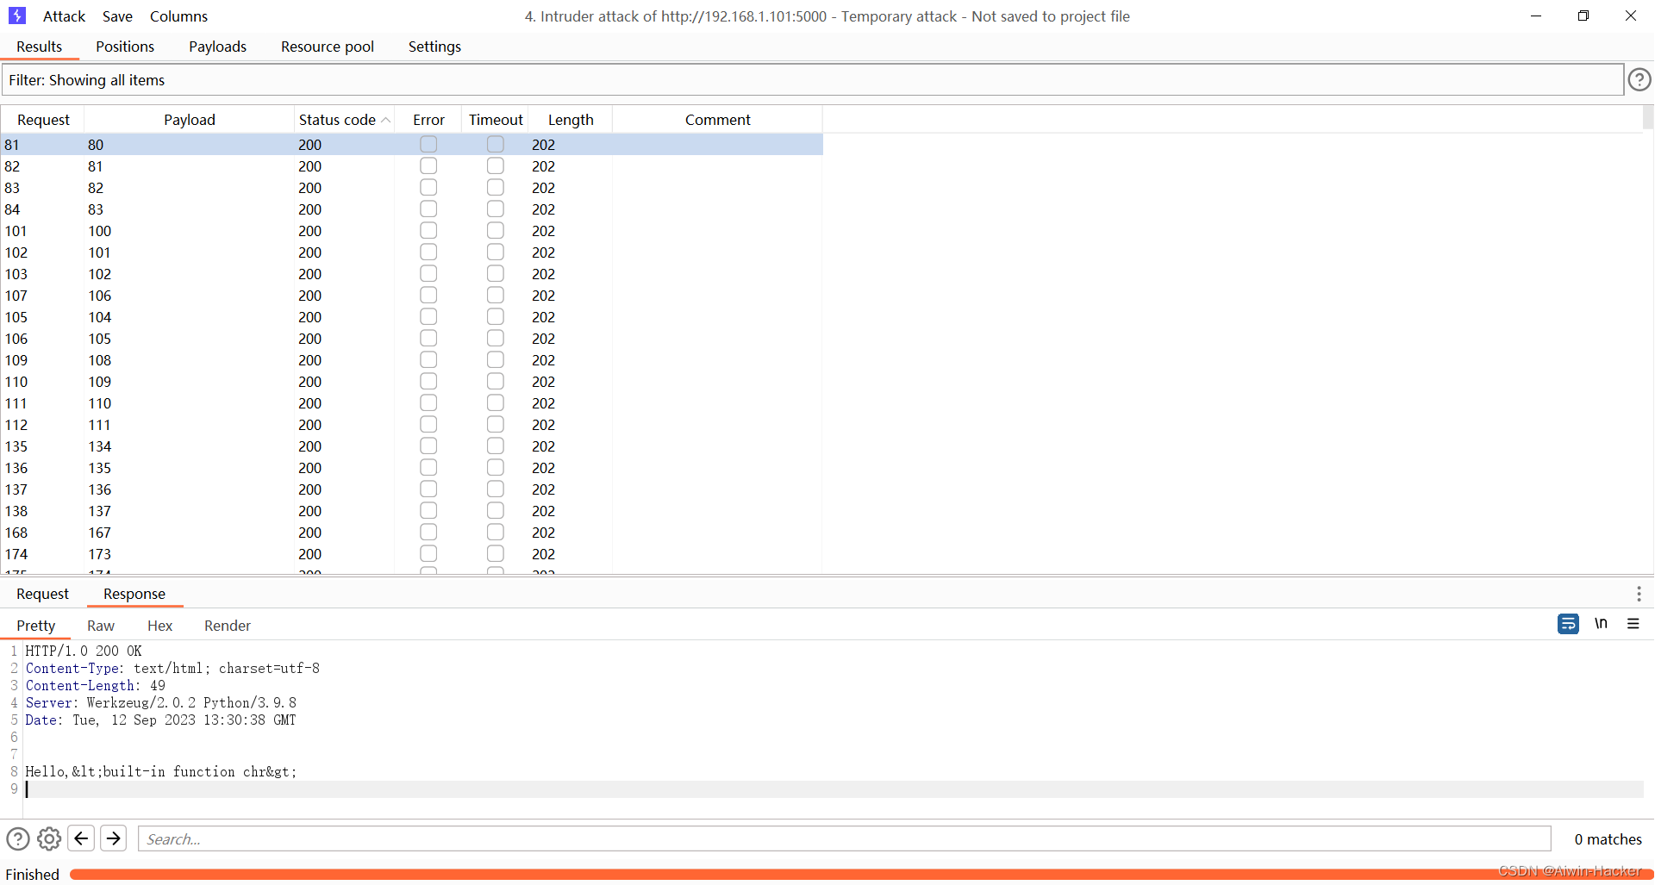This screenshot has width=1655, height=885.
Task: Click the Burp Suite lightning logo icon
Action: tap(16, 16)
